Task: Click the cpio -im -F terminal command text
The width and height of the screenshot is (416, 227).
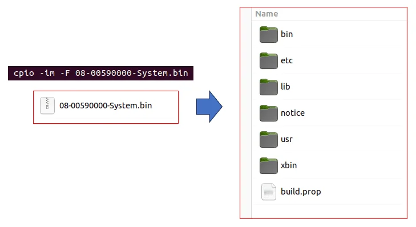Action: pos(101,73)
